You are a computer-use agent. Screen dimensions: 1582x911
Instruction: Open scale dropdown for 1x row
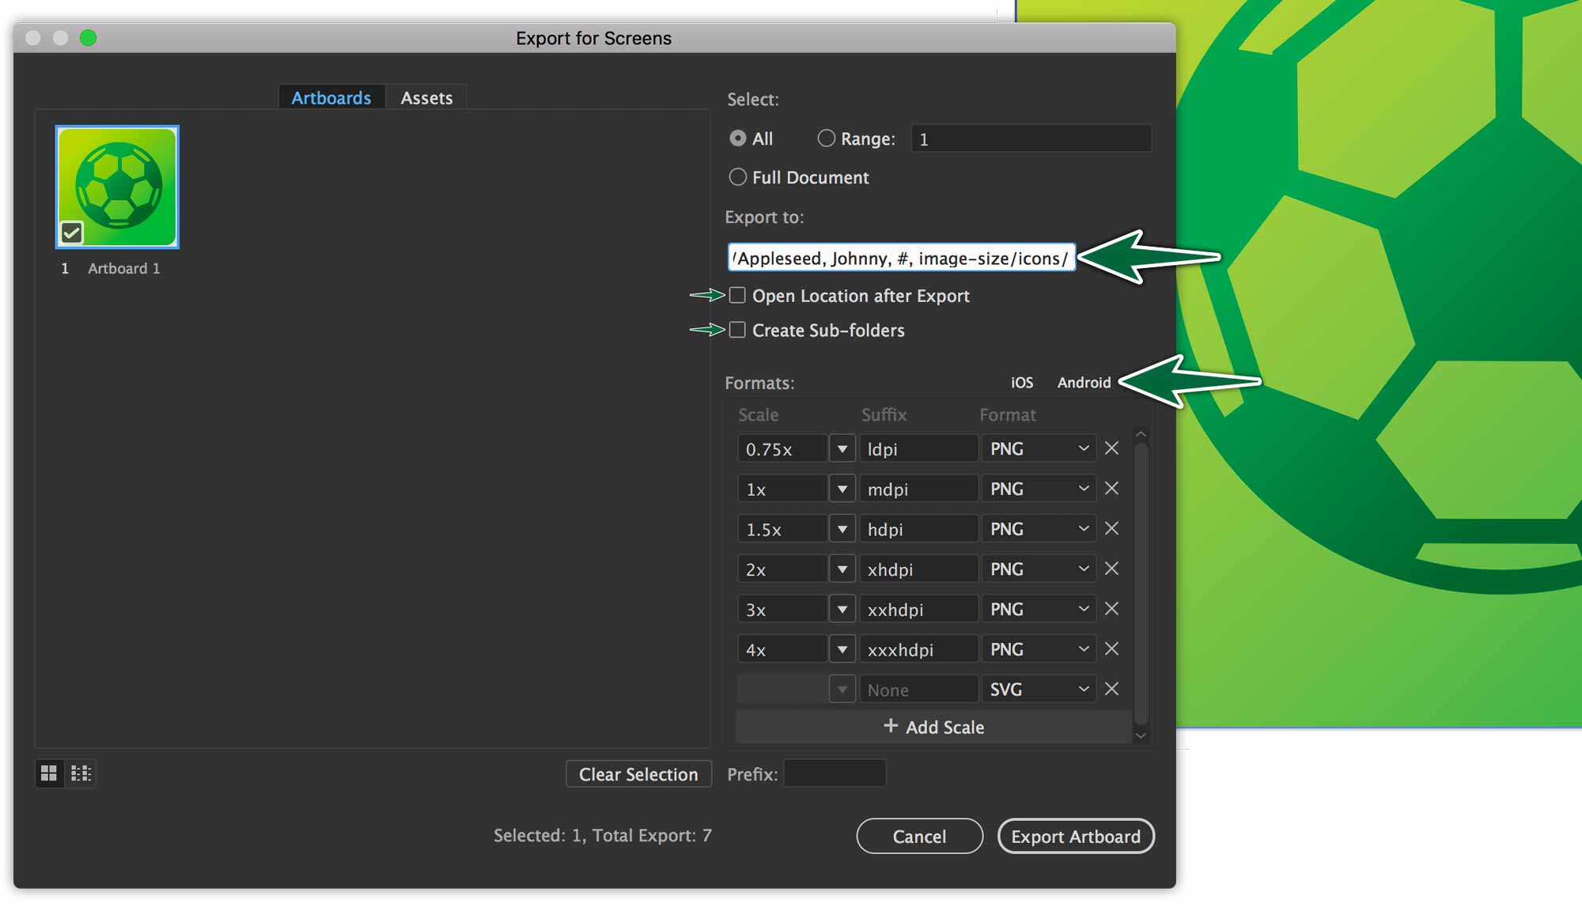tap(842, 490)
